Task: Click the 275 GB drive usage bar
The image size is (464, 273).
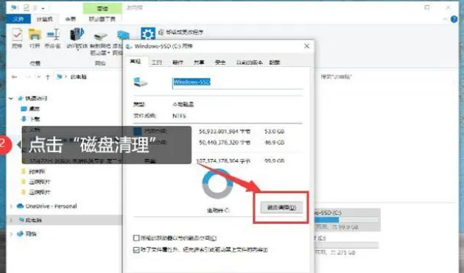Action: pos(346,245)
